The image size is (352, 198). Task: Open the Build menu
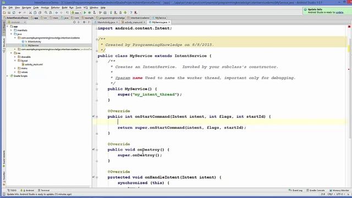pyautogui.click(x=65, y=8)
